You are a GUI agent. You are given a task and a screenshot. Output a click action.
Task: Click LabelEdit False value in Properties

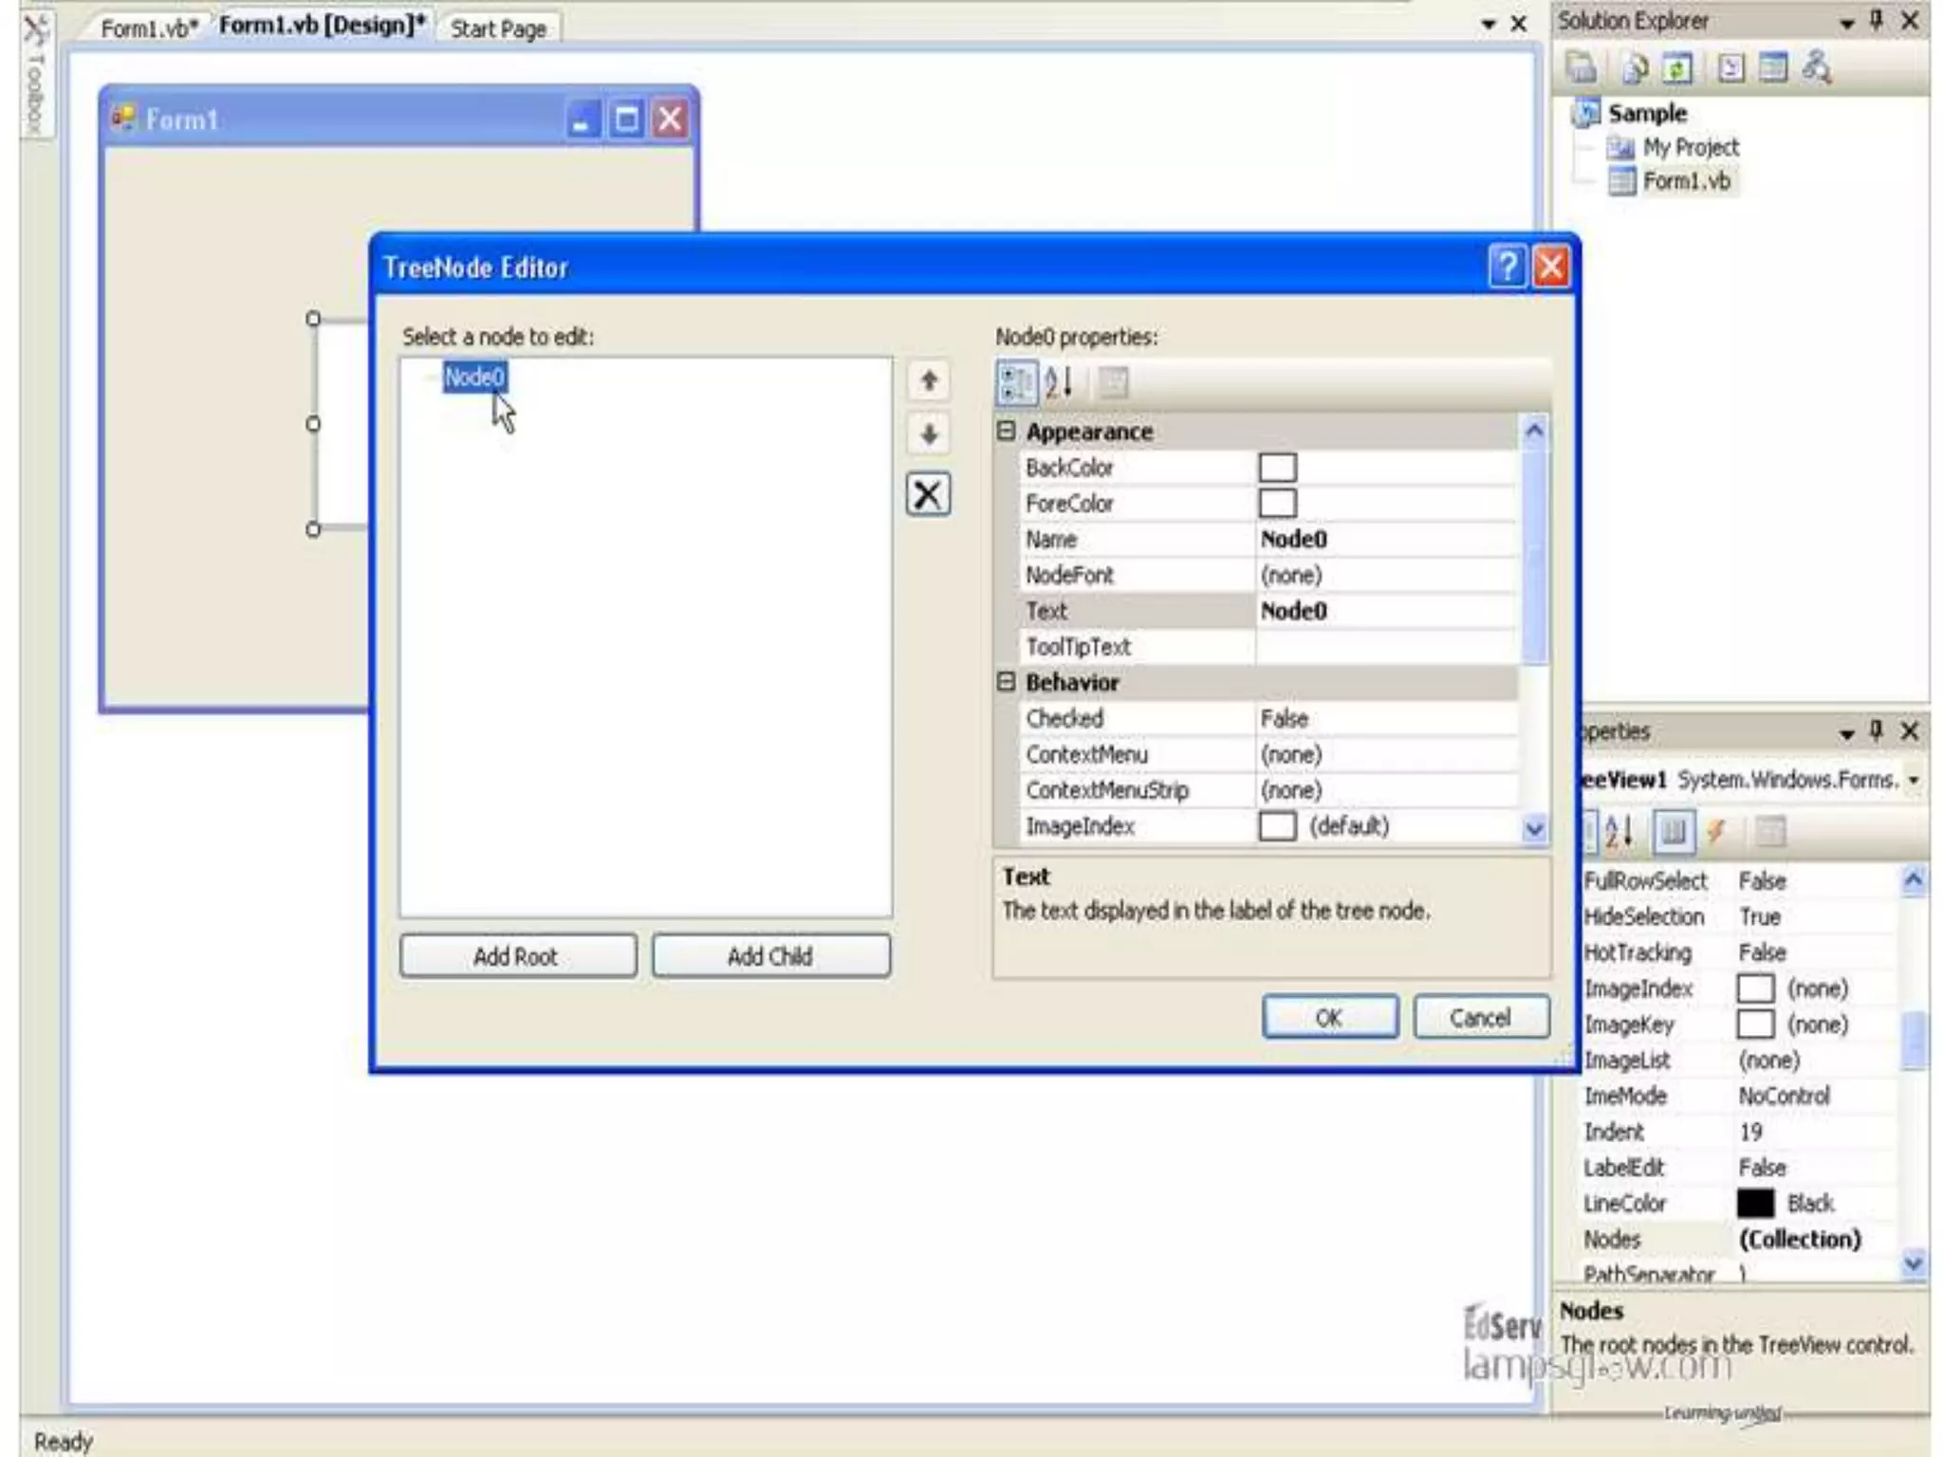click(x=1762, y=1168)
